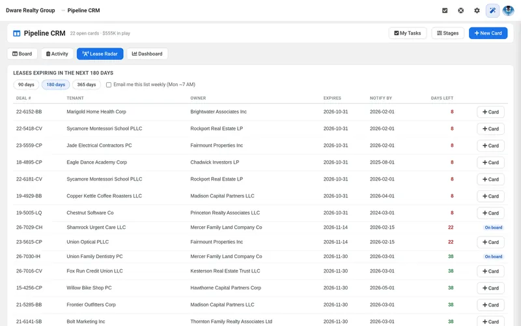Select deal number 18-4895-CP
This screenshot has width=521, height=326.
pyautogui.click(x=29, y=162)
